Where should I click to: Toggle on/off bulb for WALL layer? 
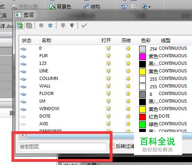coord(109,86)
